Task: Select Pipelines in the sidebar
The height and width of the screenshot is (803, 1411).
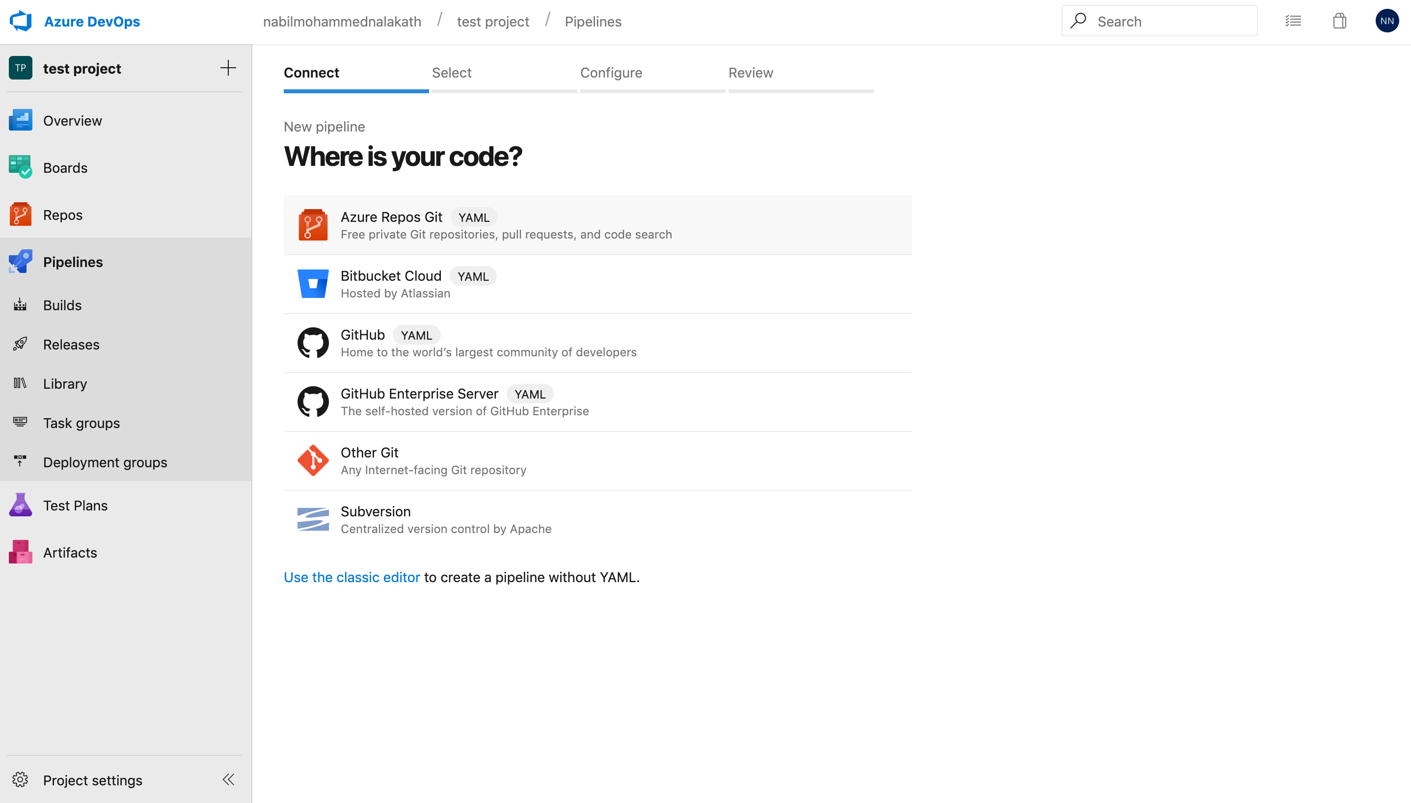Action: pos(126,262)
